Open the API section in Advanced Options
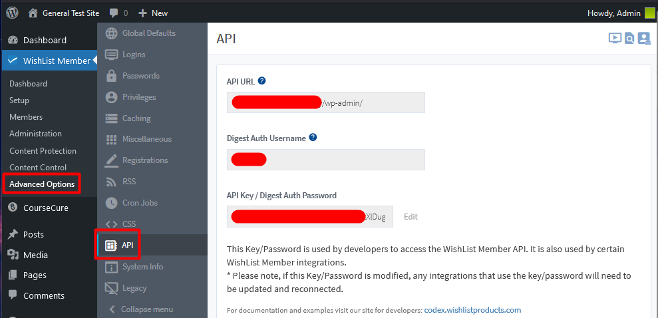Screen dimensions: 658x318 tap(127, 245)
